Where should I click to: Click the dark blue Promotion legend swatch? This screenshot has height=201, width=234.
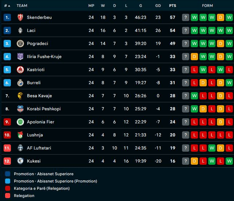click(8, 174)
